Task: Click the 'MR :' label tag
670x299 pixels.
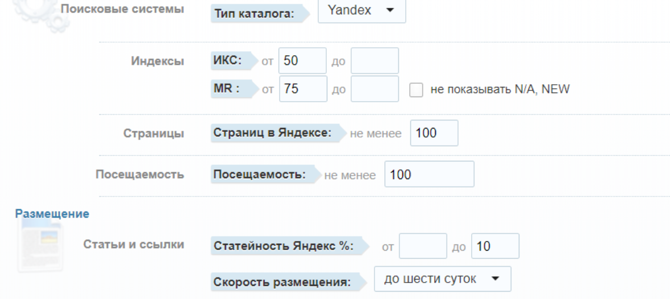Action: tap(228, 89)
